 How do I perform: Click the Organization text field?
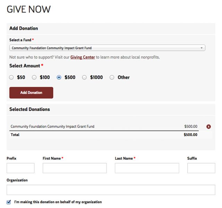tap(111, 190)
